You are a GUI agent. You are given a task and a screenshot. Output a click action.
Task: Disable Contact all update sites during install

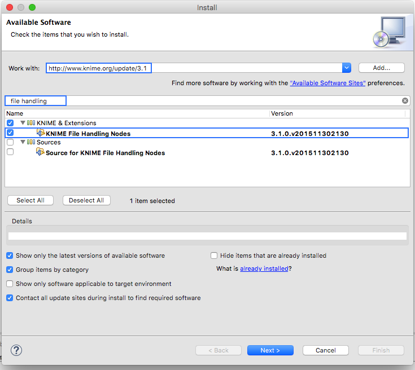pyautogui.click(x=10, y=298)
